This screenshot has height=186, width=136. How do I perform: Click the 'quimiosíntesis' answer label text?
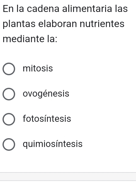pyautogui.click(x=53, y=144)
